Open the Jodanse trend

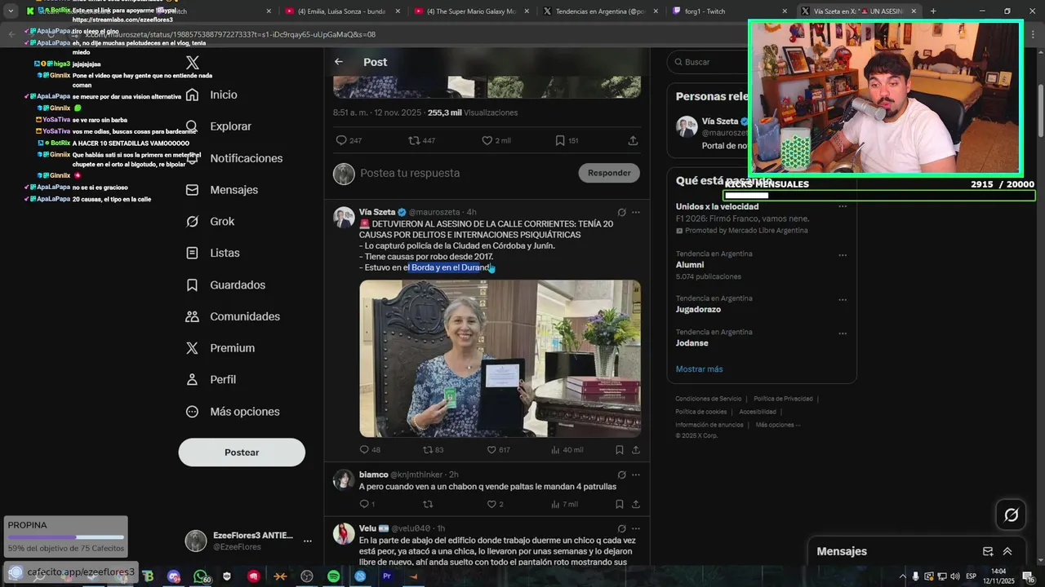(692, 343)
